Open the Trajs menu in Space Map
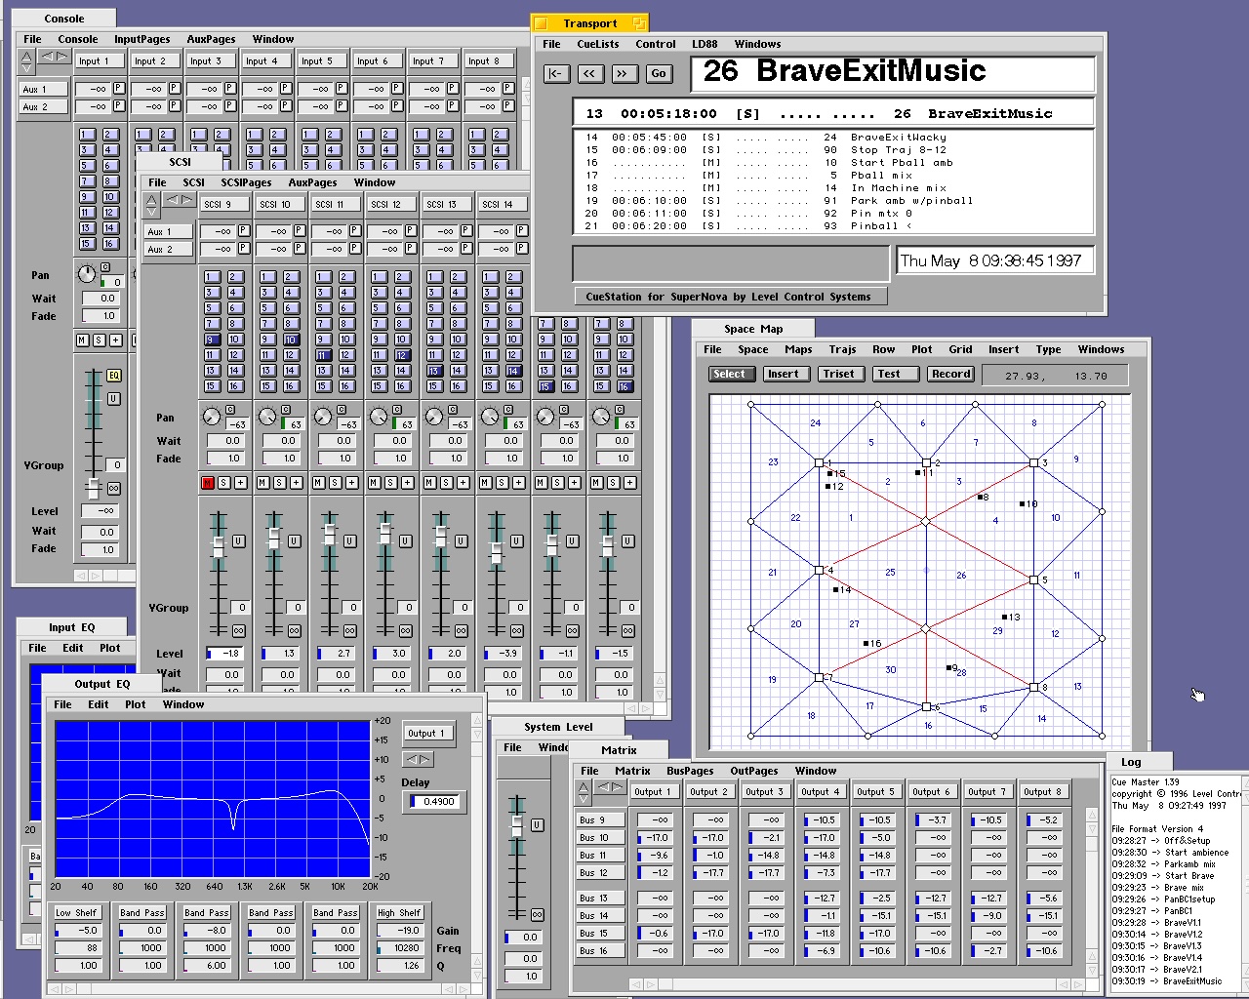Image resolution: width=1249 pixels, height=999 pixels. pyautogui.click(x=842, y=349)
